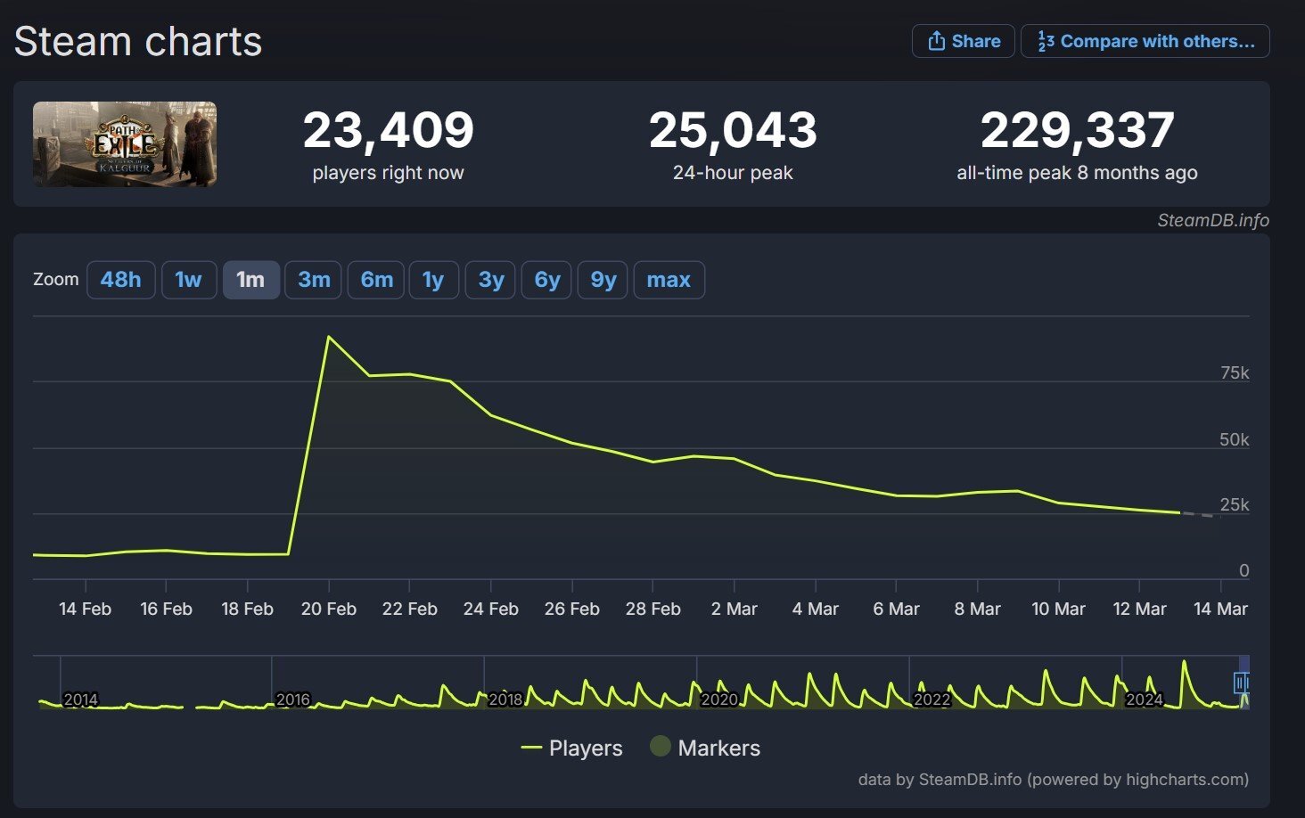Click the 10 Mar axis label

point(1058,609)
